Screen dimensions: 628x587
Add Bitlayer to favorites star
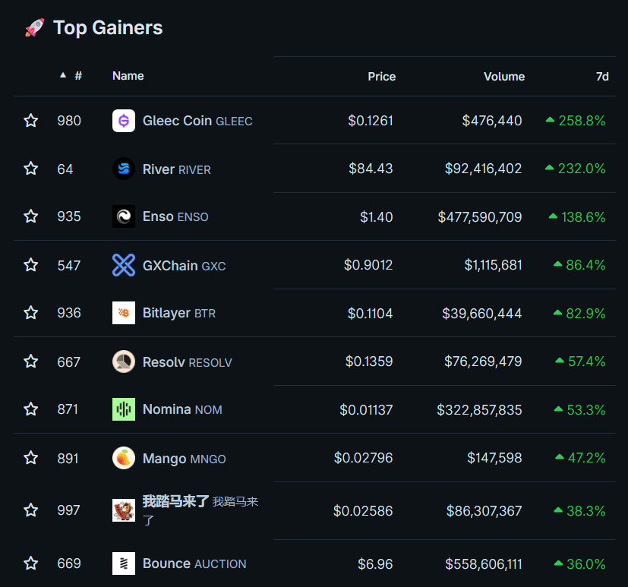31,313
